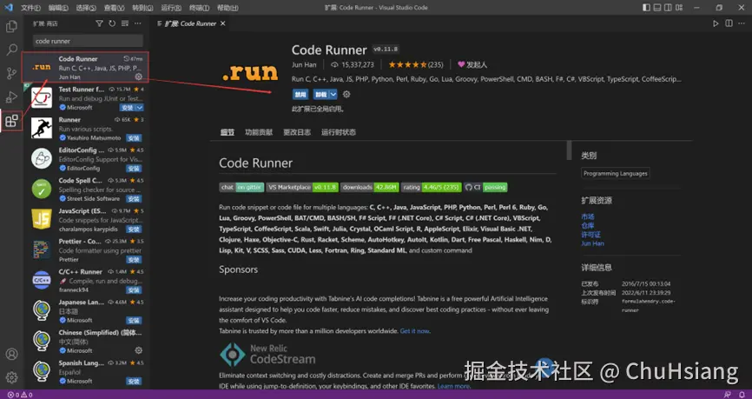
Task: Click the 禁用 disable button
Action: click(x=300, y=95)
